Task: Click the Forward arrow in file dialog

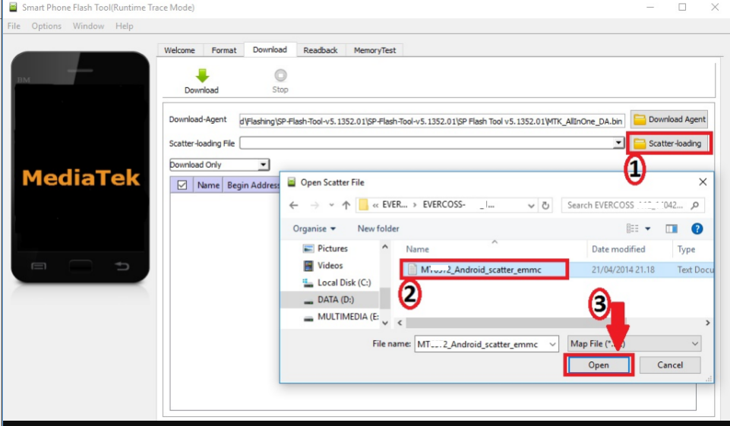Action: [x=315, y=205]
